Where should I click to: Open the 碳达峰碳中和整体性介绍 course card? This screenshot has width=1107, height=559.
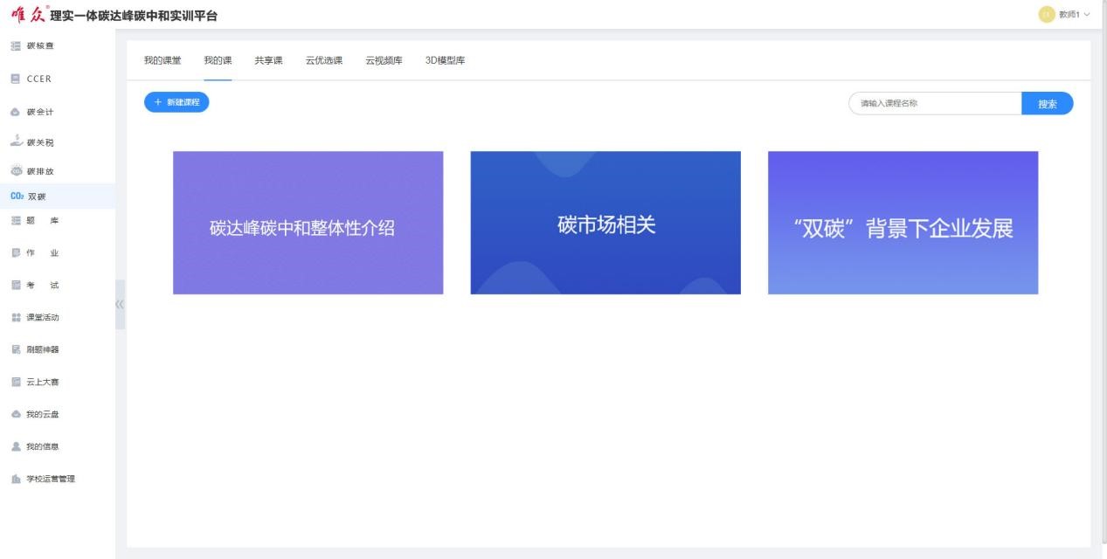coord(308,223)
